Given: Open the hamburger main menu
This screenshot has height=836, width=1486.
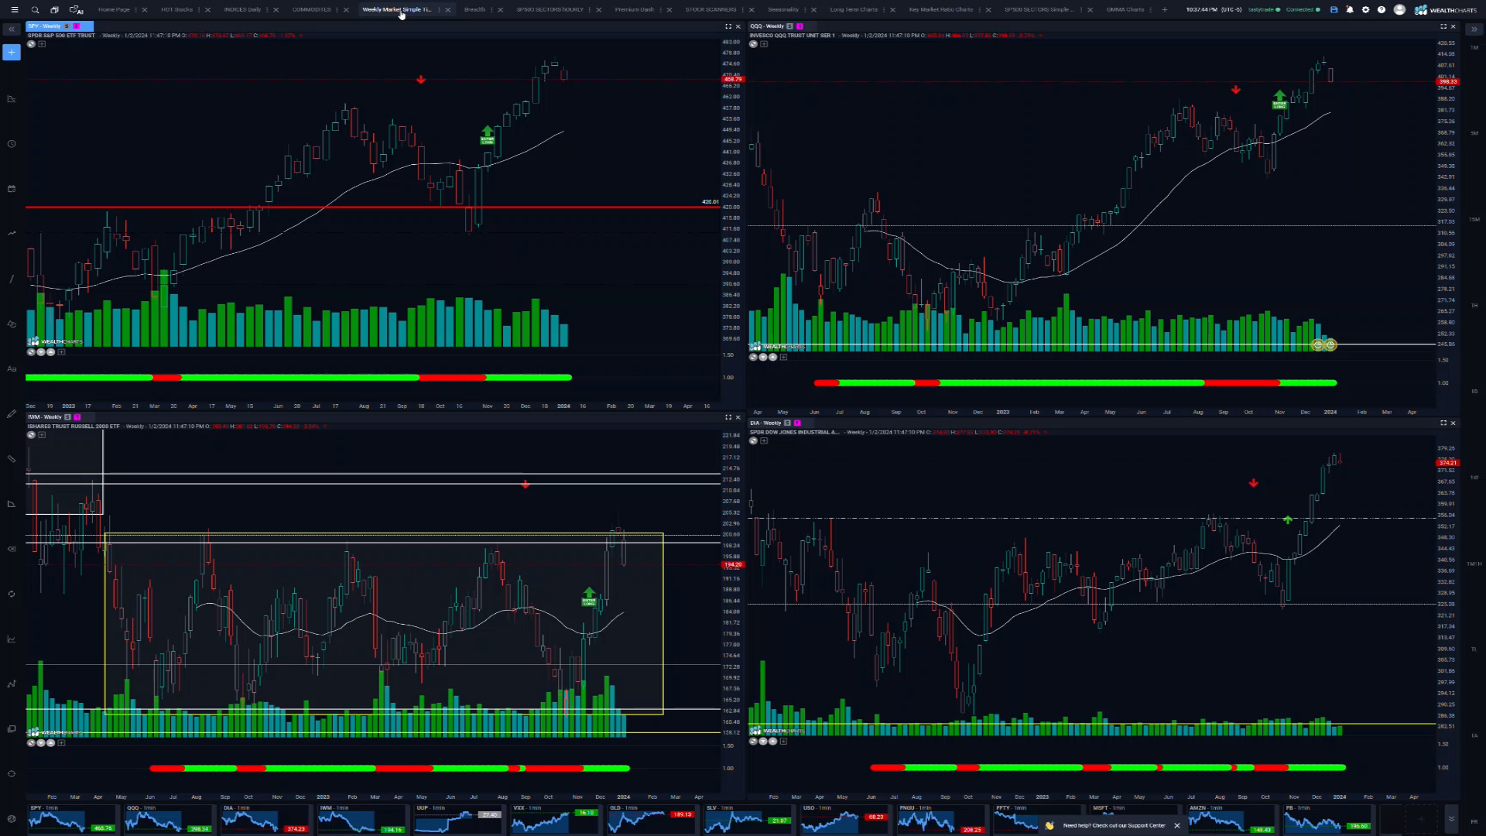Looking at the screenshot, I should pyautogui.click(x=14, y=10).
